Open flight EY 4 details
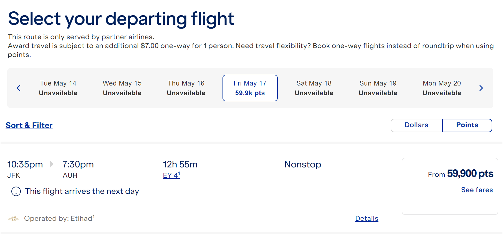 point(170,175)
